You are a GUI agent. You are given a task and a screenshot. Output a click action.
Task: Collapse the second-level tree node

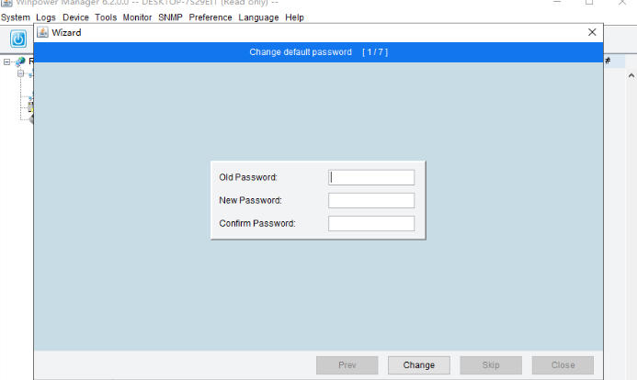(x=21, y=73)
